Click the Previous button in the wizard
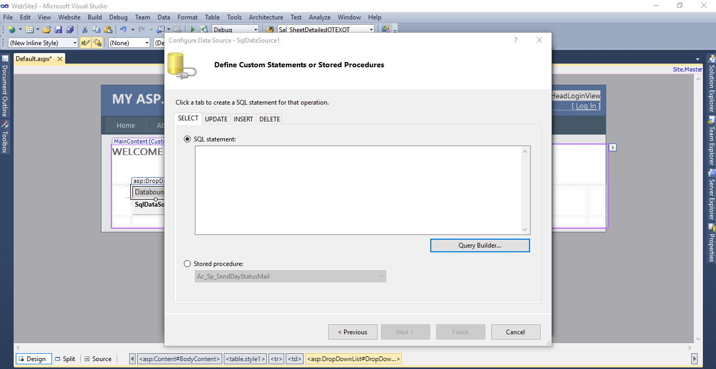Screen dimensions: 716x369 [x=352, y=332]
